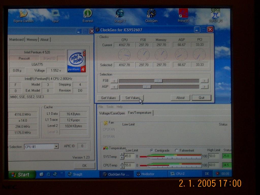The height and width of the screenshot is (195, 260).
Task: Open the Tools menu in Hwdoctor
Action: [110, 107]
